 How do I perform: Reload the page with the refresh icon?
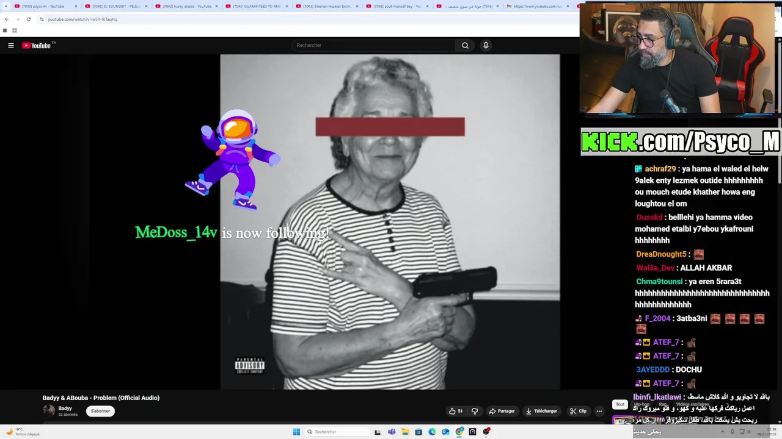[28, 19]
